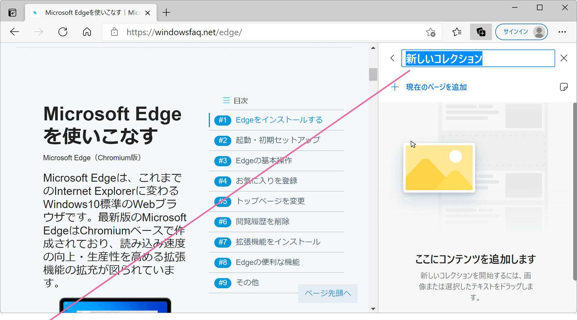This screenshot has width=577, height=320.
Task: Go back to previous page
Action: click(14, 32)
